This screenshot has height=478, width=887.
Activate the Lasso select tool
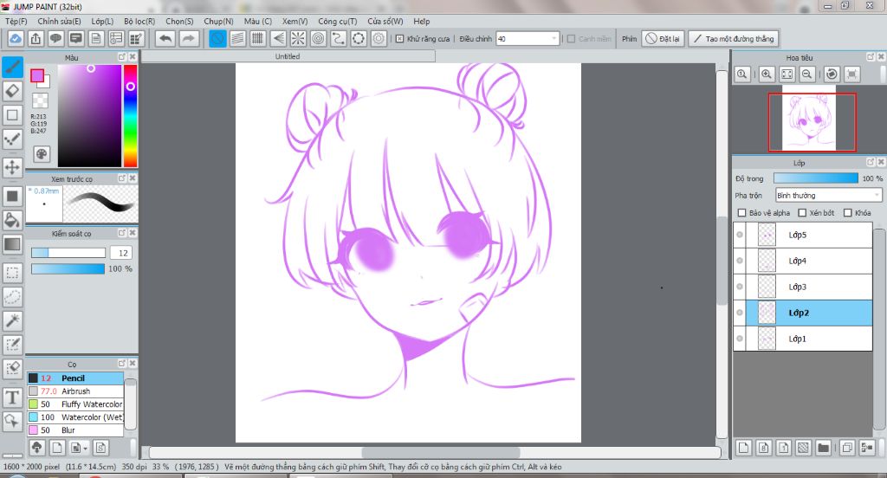pos(12,296)
